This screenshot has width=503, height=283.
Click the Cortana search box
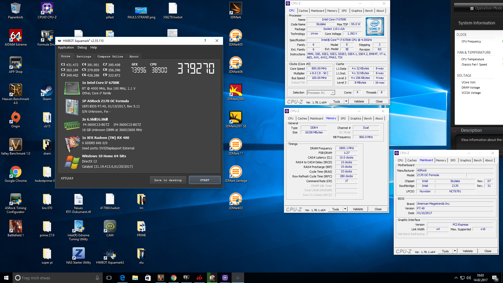(58, 278)
